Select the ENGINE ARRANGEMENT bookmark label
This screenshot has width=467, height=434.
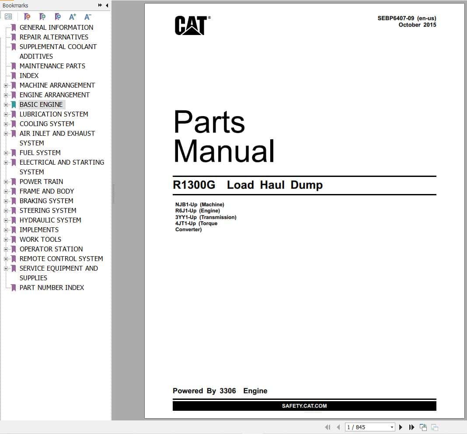(x=55, y=95)
